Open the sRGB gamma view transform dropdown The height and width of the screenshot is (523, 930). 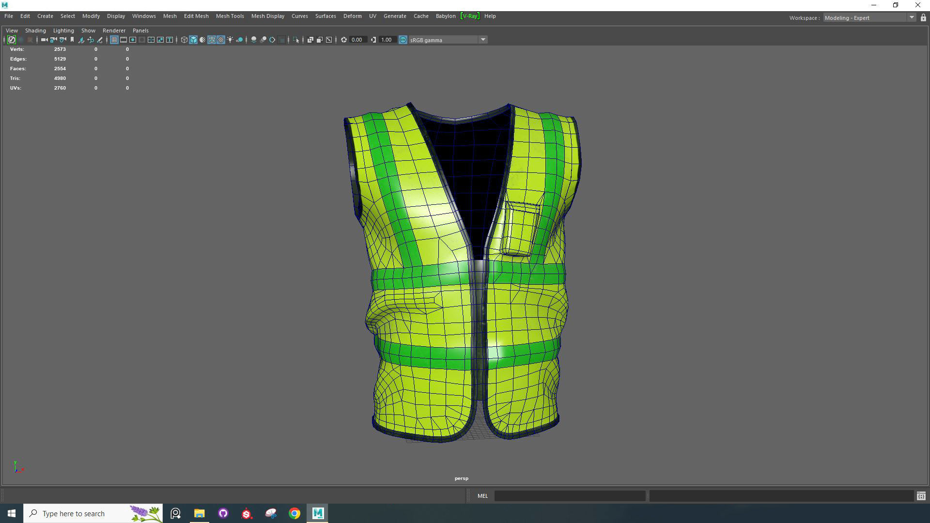482,40
